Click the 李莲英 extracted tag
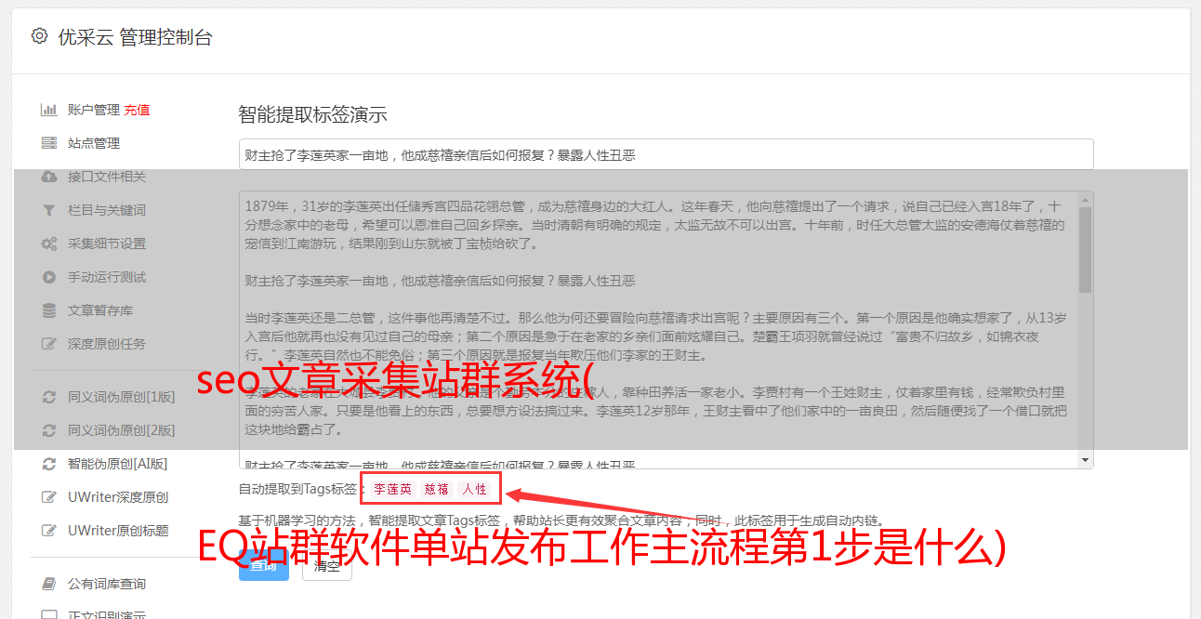This screenshot has height=619, width=1201. point(393,489)
